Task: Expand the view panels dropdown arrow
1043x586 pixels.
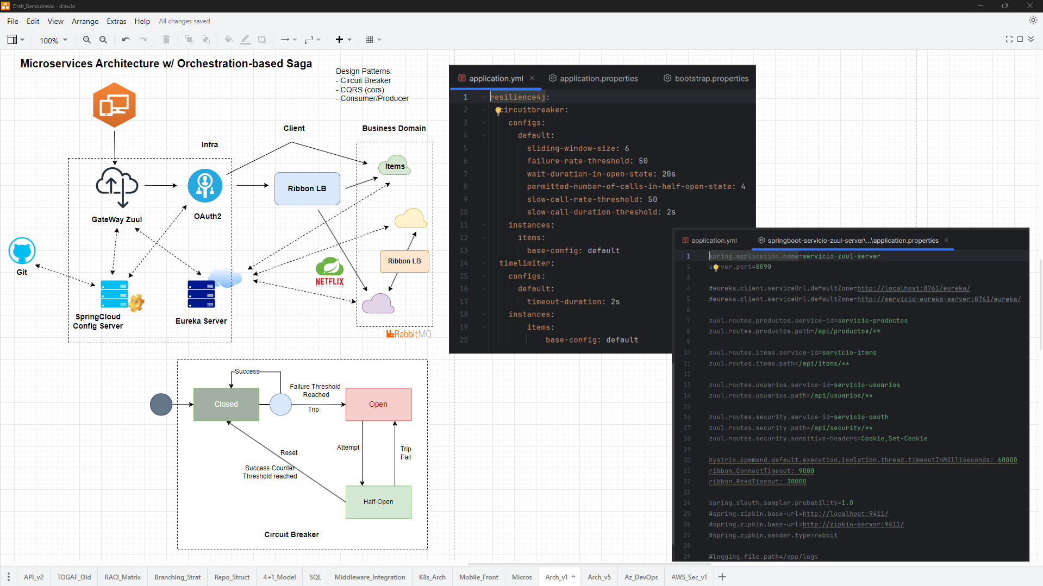Action: (22, 40)
